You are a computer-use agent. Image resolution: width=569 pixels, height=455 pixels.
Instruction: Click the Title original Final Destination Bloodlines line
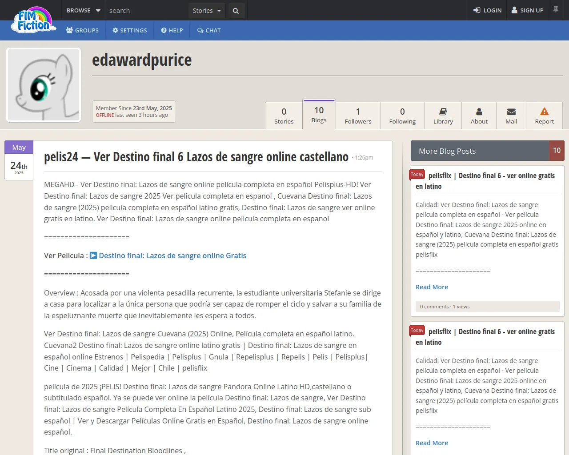(115, 451)
